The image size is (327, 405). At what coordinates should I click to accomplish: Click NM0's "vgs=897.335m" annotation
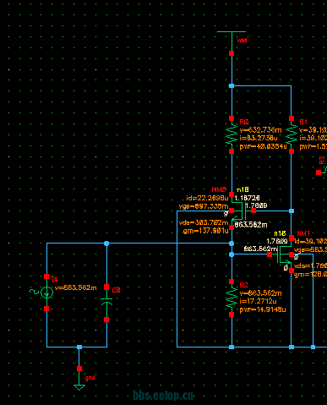point(204,206)
